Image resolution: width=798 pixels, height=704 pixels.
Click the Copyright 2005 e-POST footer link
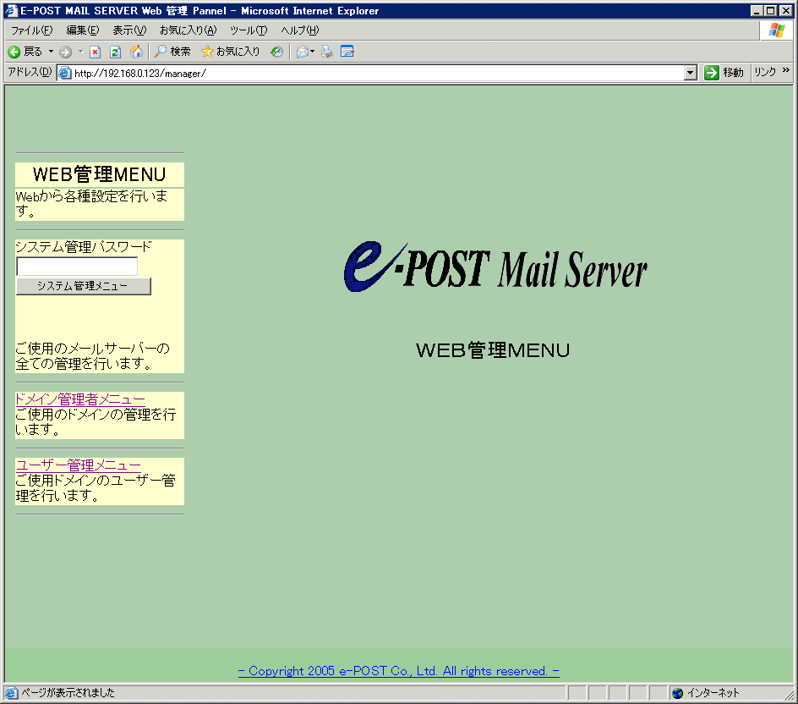click(398, 671)
